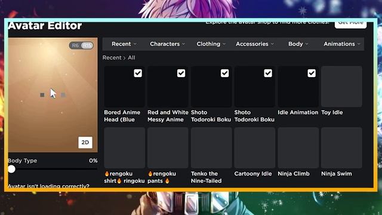The height and width of the screenshot is (215, 382).
Task: Select the Tenko the Nine-Tailed thumbnail
Action: coord(211,148)
